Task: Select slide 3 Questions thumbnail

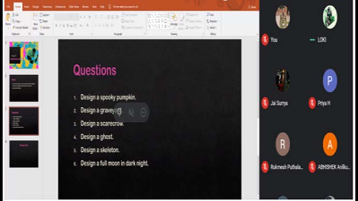Action: pyautogui.click(x=24, y=121)
